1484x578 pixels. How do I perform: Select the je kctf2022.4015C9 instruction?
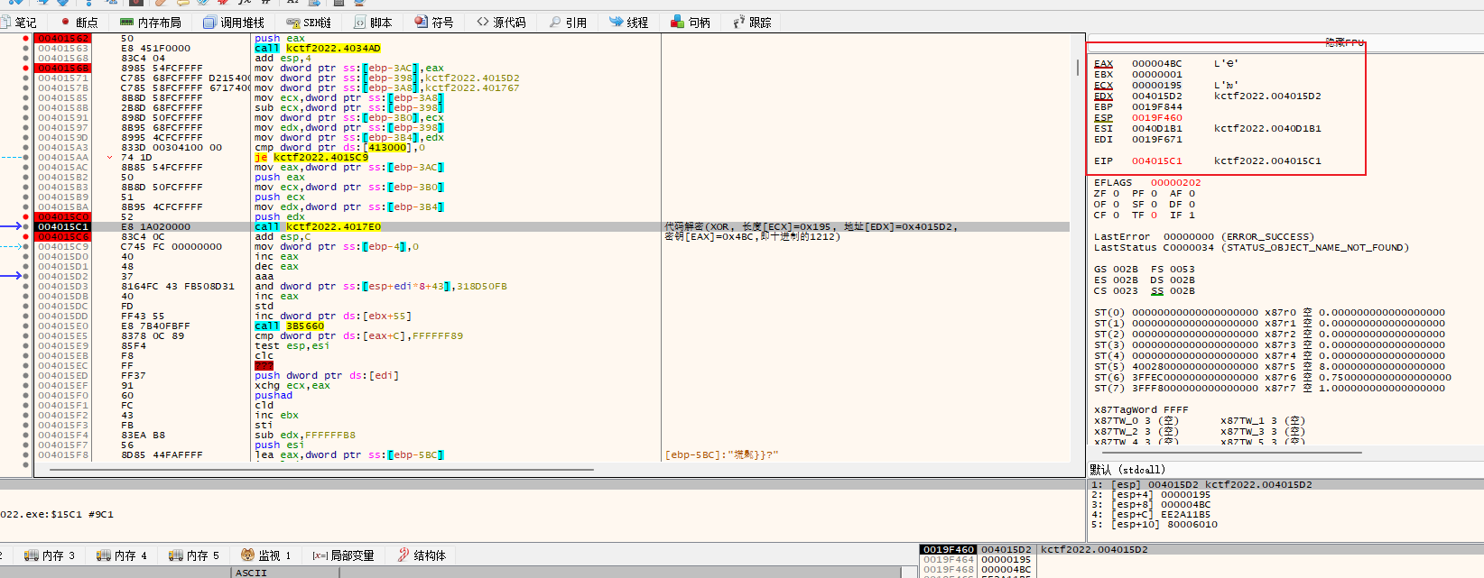point(311,158)
